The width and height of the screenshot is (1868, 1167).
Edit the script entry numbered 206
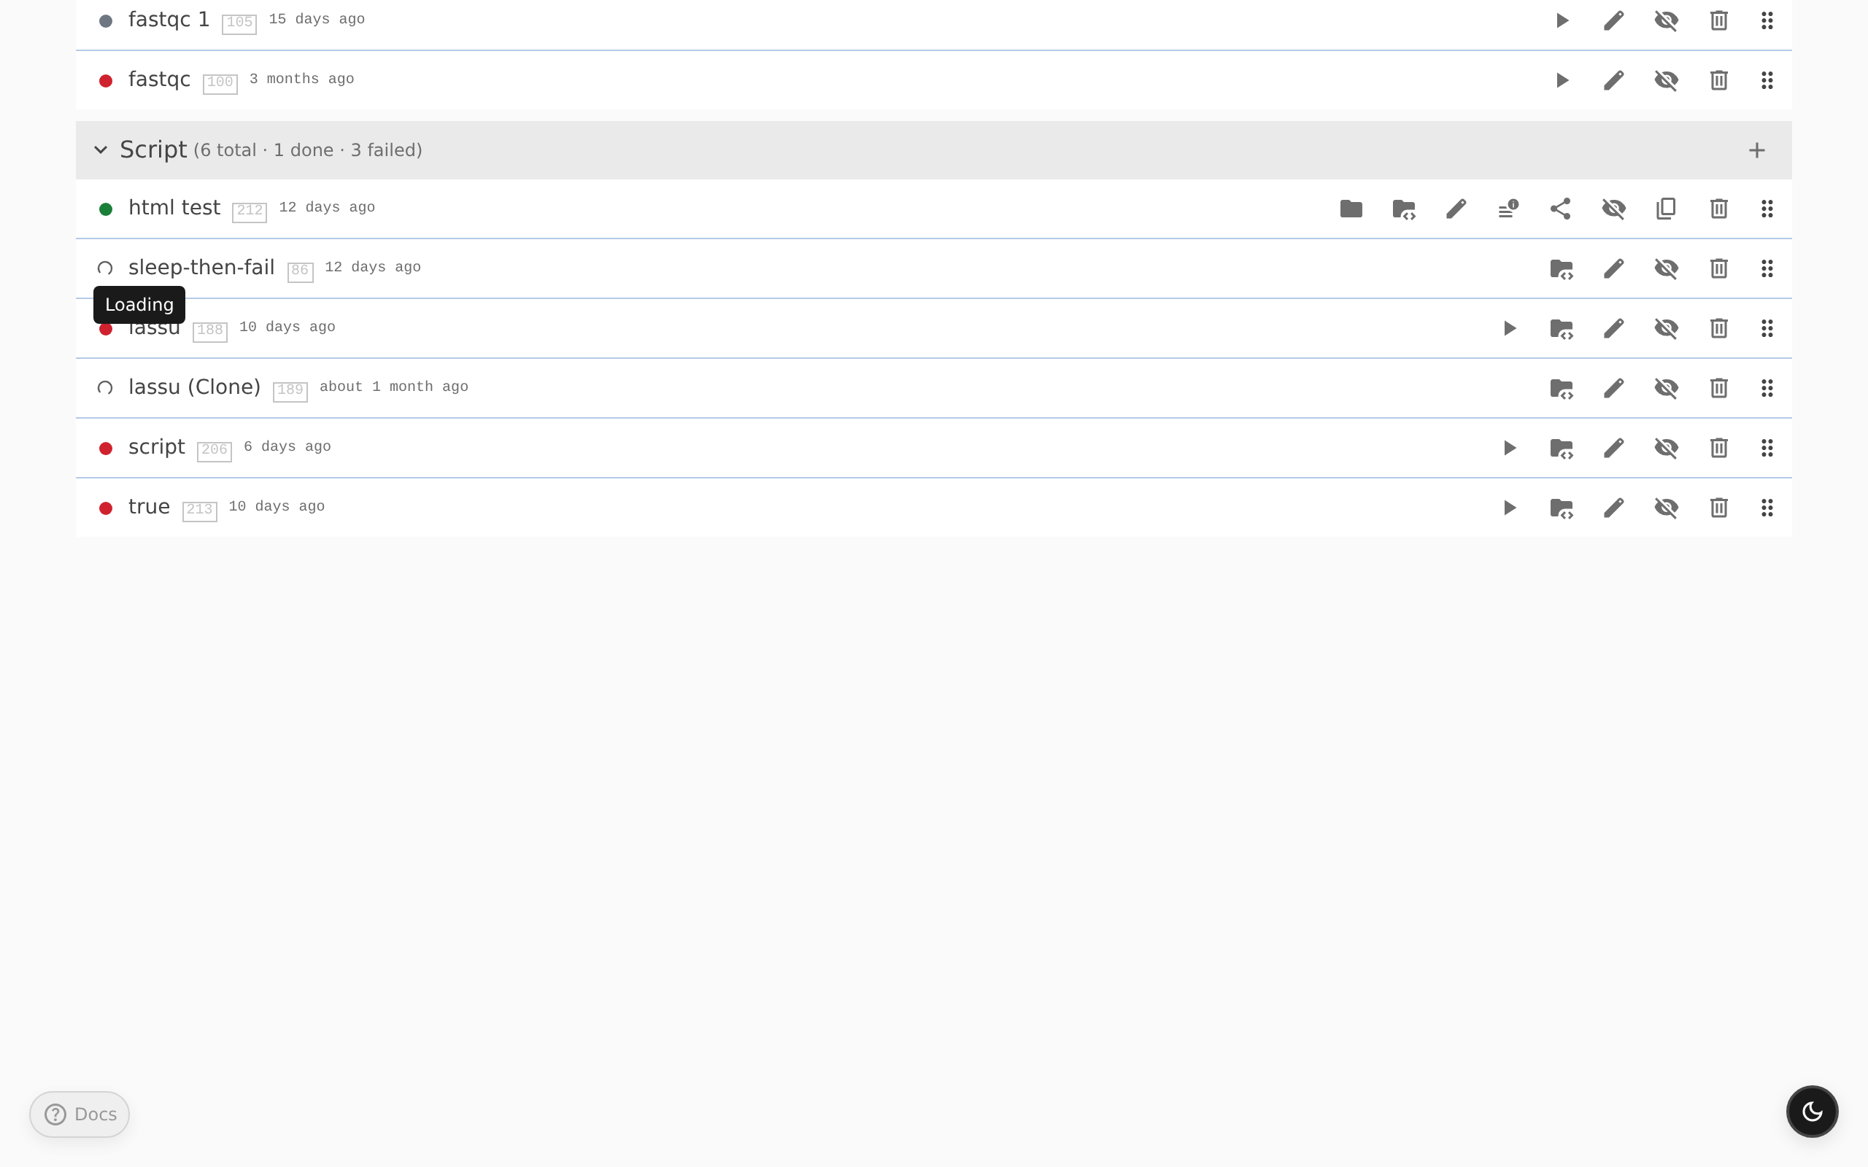pyautogui.click(x=1614, y=449)
